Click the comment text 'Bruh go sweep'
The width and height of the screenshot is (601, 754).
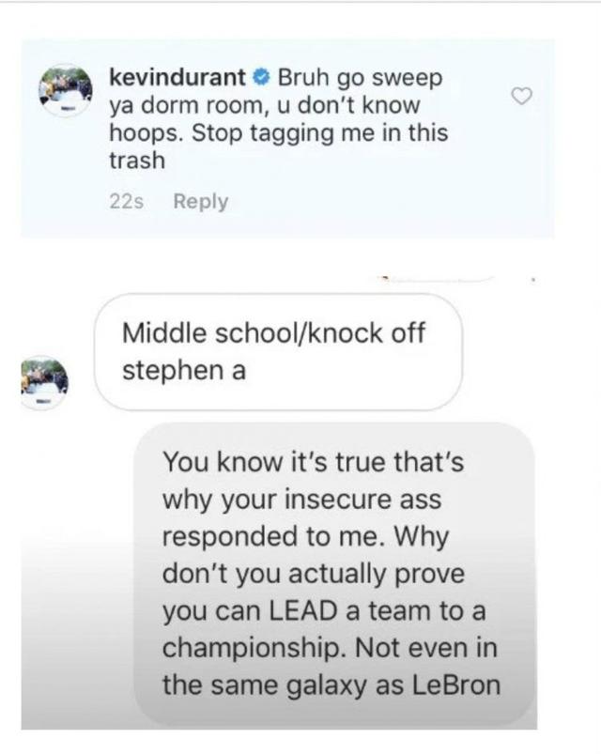click(360, 78)
